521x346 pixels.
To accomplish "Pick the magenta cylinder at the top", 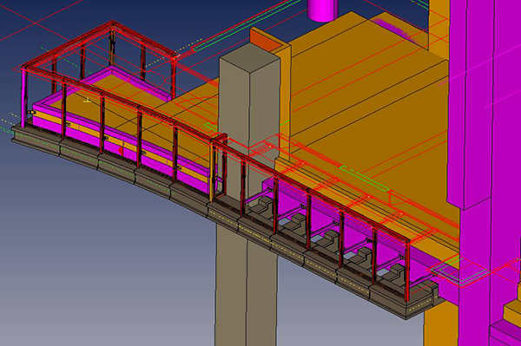I will (x=322, y=10).
